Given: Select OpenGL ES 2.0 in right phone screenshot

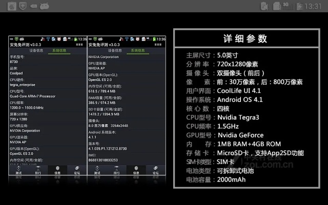Looking at the screenshot, I should 100,80.
